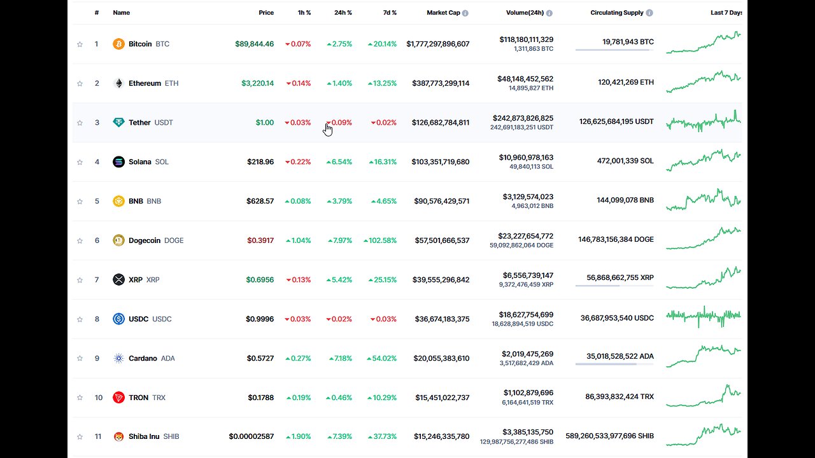Sort by Circulating Supply column header
This screenshot has height=458, width=815.
click(x=617, y=13)
